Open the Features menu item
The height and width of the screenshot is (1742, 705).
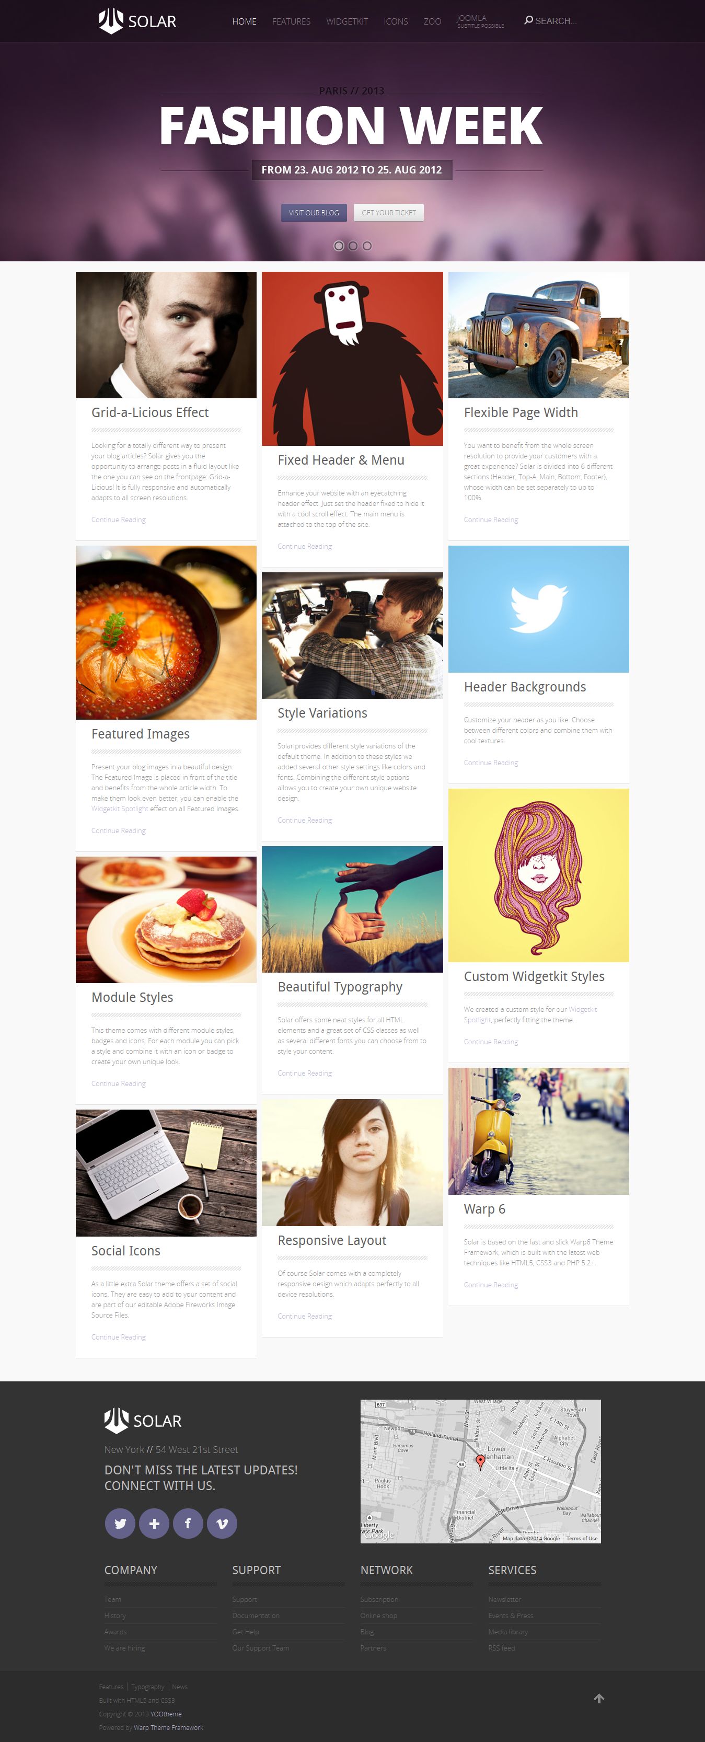(291, 21)
